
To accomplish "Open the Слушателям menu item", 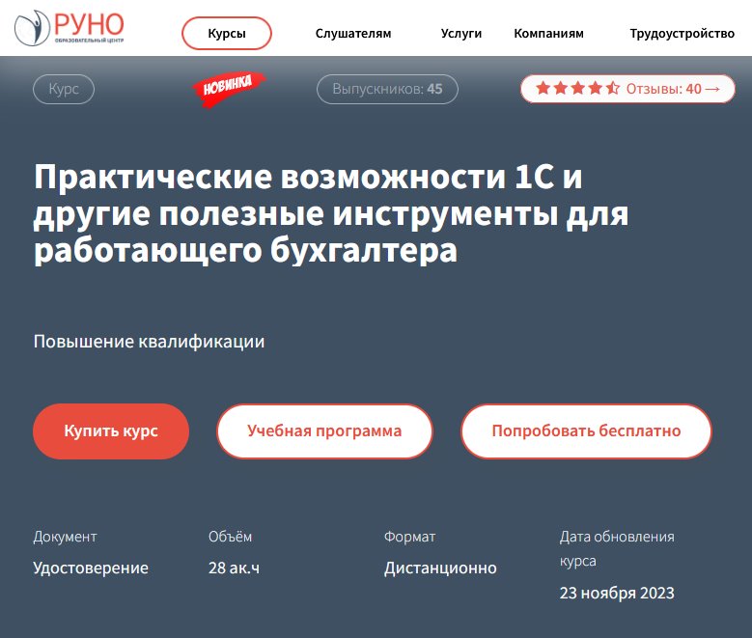I will 353,33.
